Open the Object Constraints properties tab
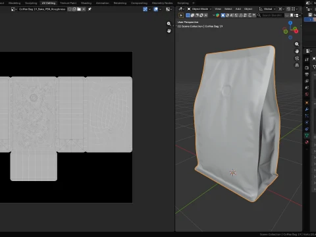Viewport: 316px width, 237px height. pos(307,129)
